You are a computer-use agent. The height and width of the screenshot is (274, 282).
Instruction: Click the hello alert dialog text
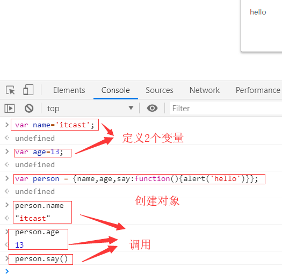click(x=258, y=12)
